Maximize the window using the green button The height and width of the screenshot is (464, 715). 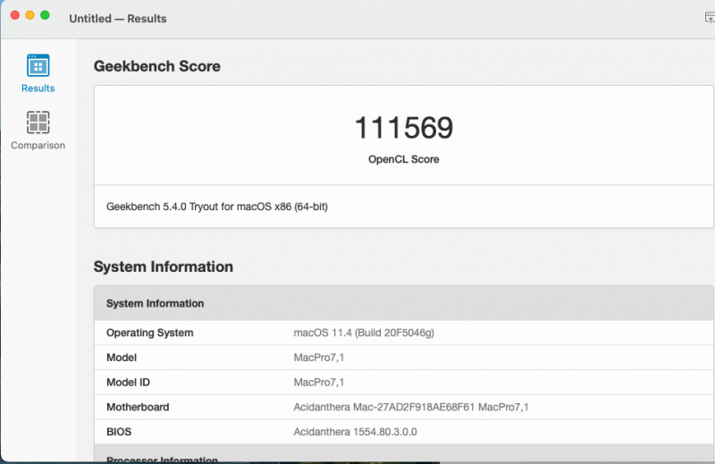(x=46, y=15)
